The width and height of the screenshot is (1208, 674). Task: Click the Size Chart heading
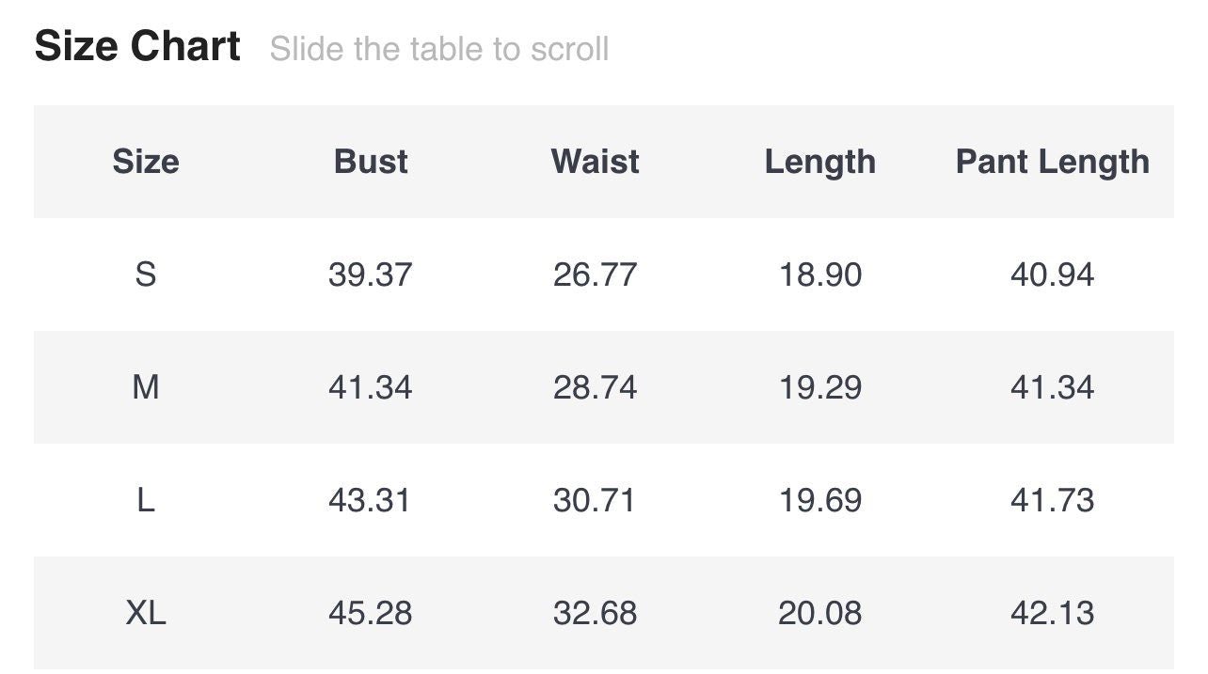(137, 46)
